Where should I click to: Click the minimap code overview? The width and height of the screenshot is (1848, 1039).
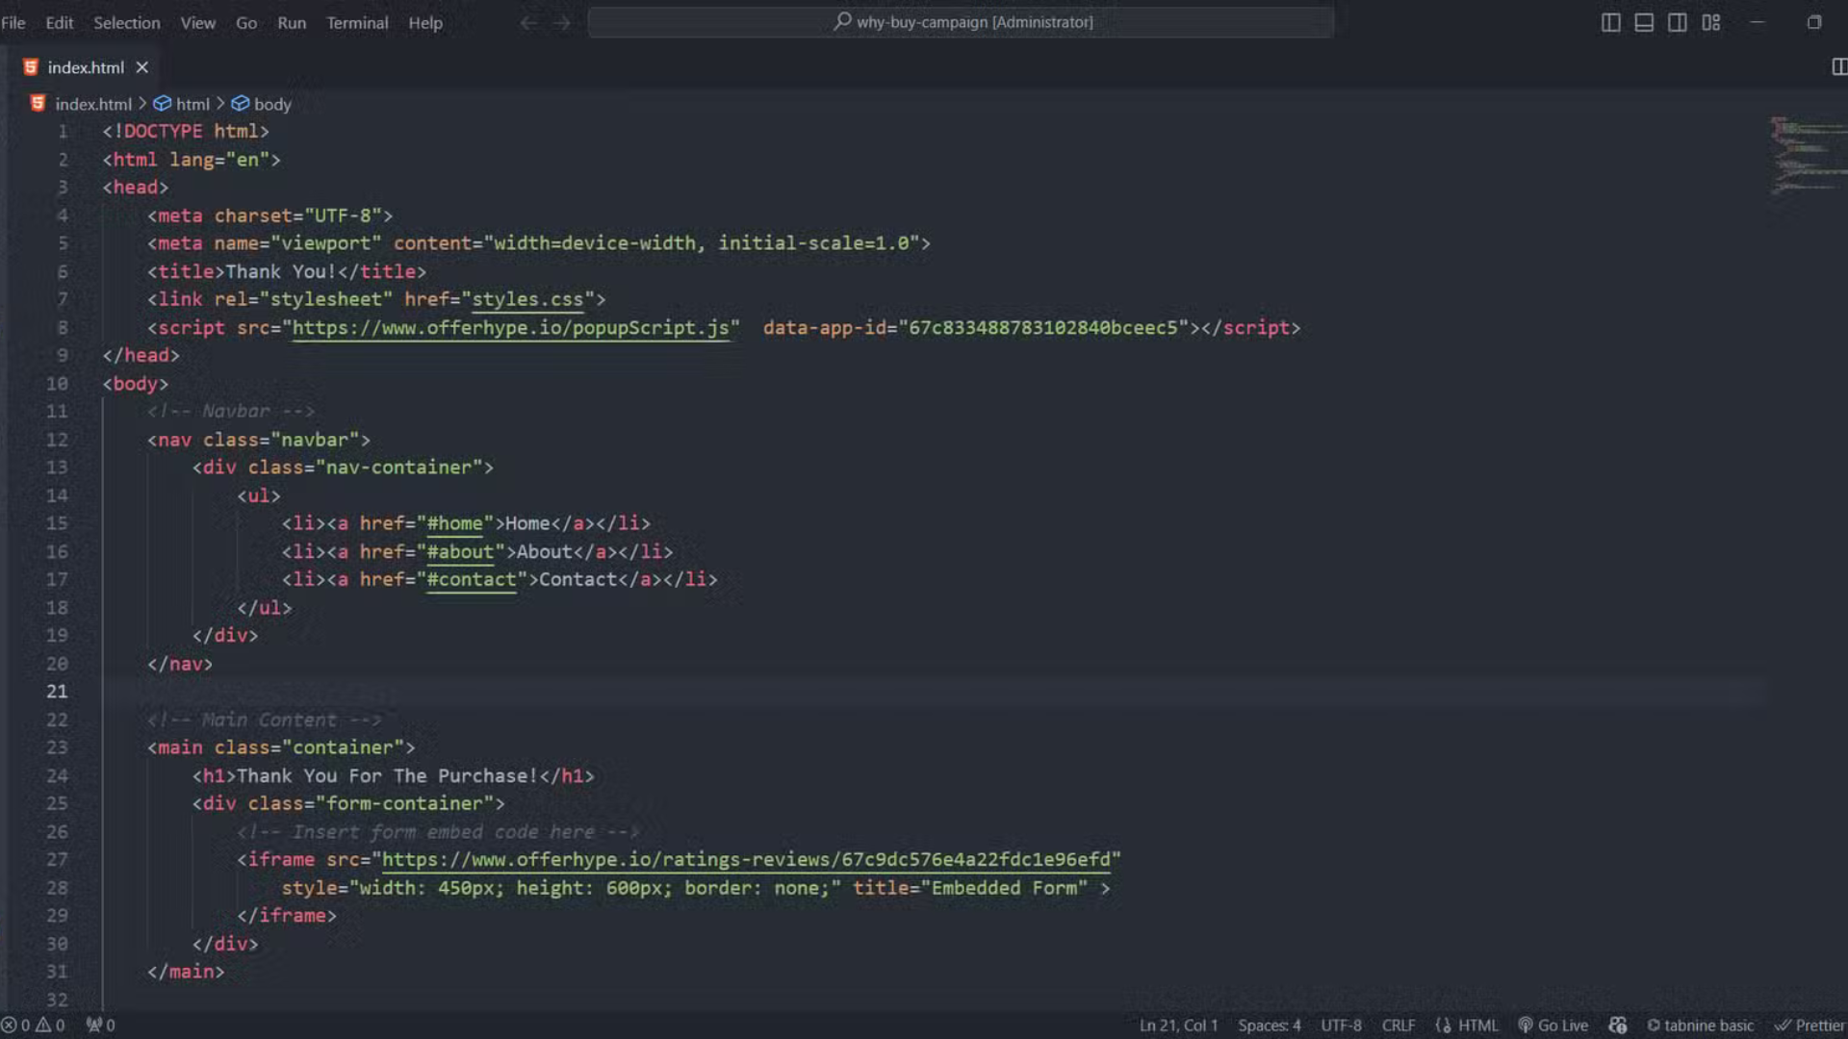pos(1807,154)
